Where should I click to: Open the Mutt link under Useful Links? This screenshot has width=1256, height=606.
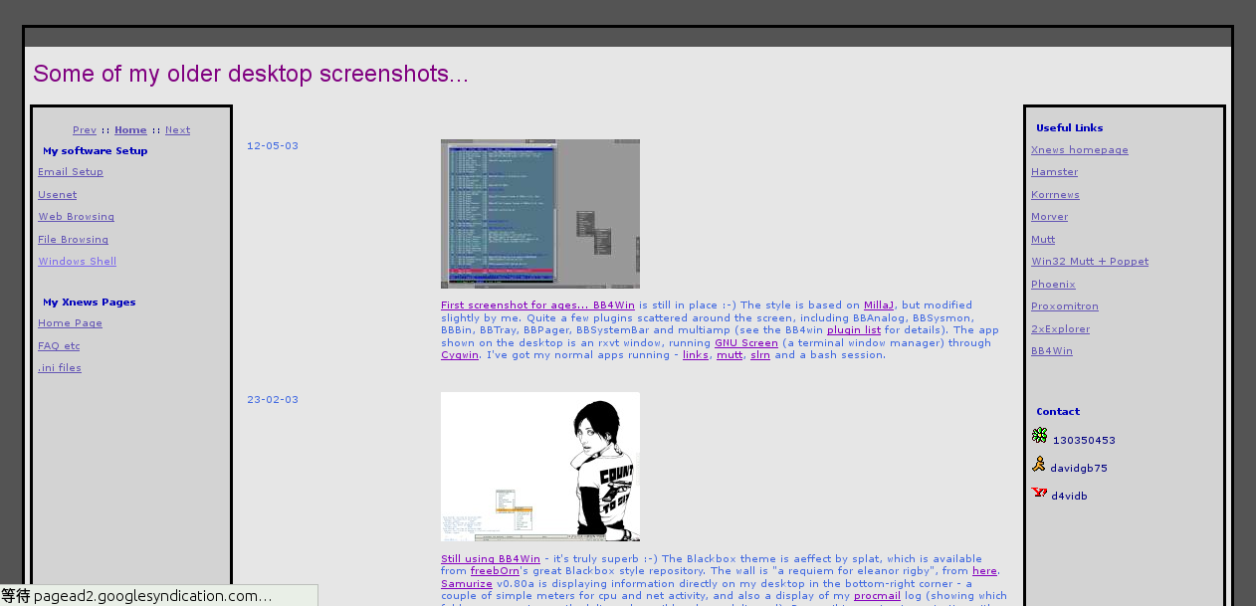[x=1043, y=240]
